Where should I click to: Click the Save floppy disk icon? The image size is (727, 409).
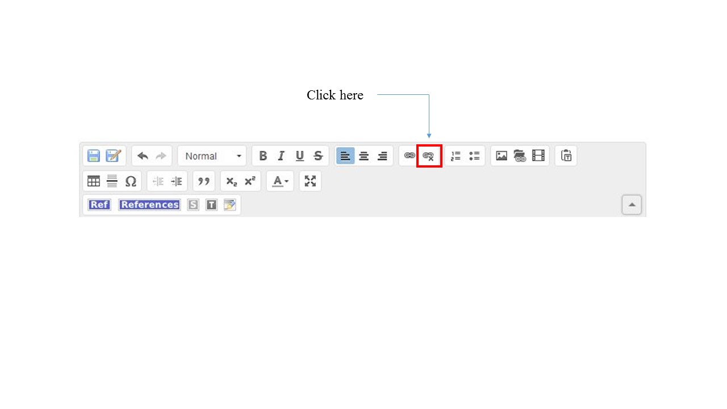click(94, 156)
